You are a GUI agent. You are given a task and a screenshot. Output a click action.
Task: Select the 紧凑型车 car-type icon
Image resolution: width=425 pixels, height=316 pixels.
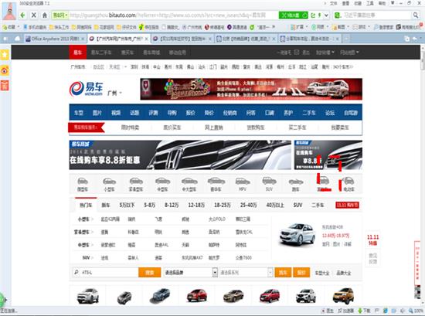point(136,184)
